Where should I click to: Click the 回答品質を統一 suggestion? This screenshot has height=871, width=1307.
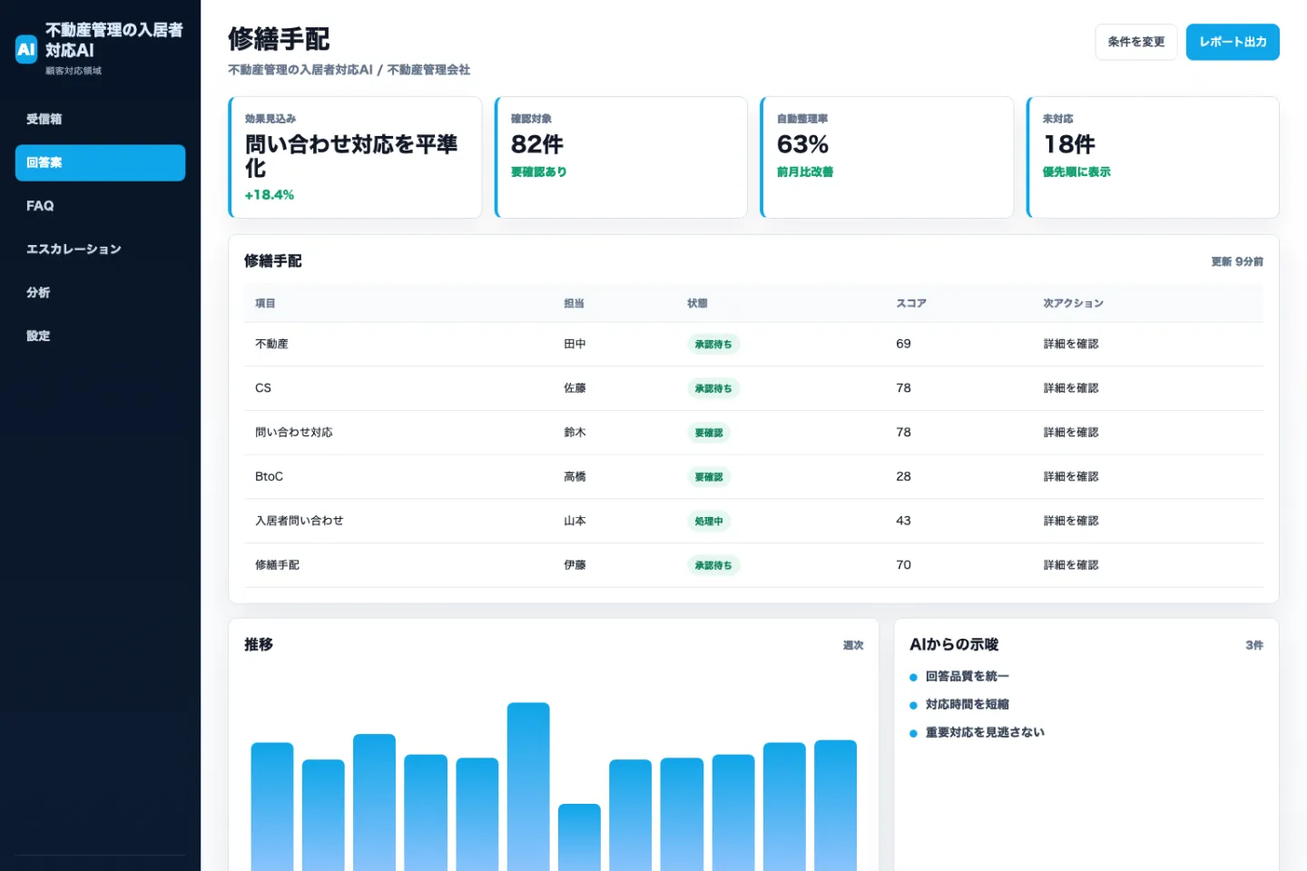967,676
